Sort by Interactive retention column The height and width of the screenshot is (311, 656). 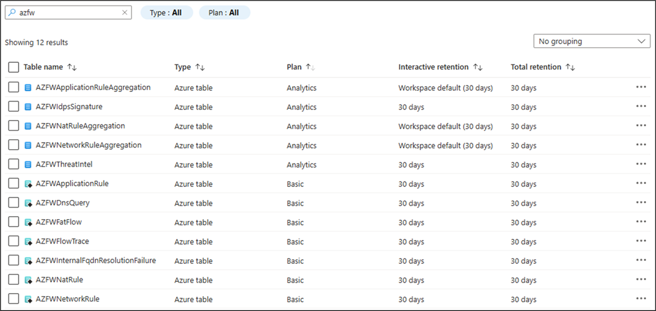click(x=478, y=67)
